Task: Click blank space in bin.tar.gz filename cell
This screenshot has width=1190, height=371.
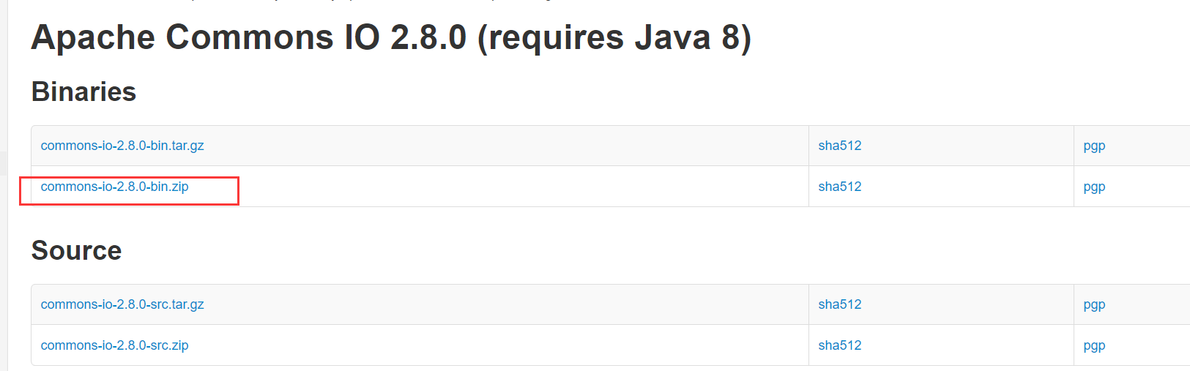Action: [x=505, y=146]
